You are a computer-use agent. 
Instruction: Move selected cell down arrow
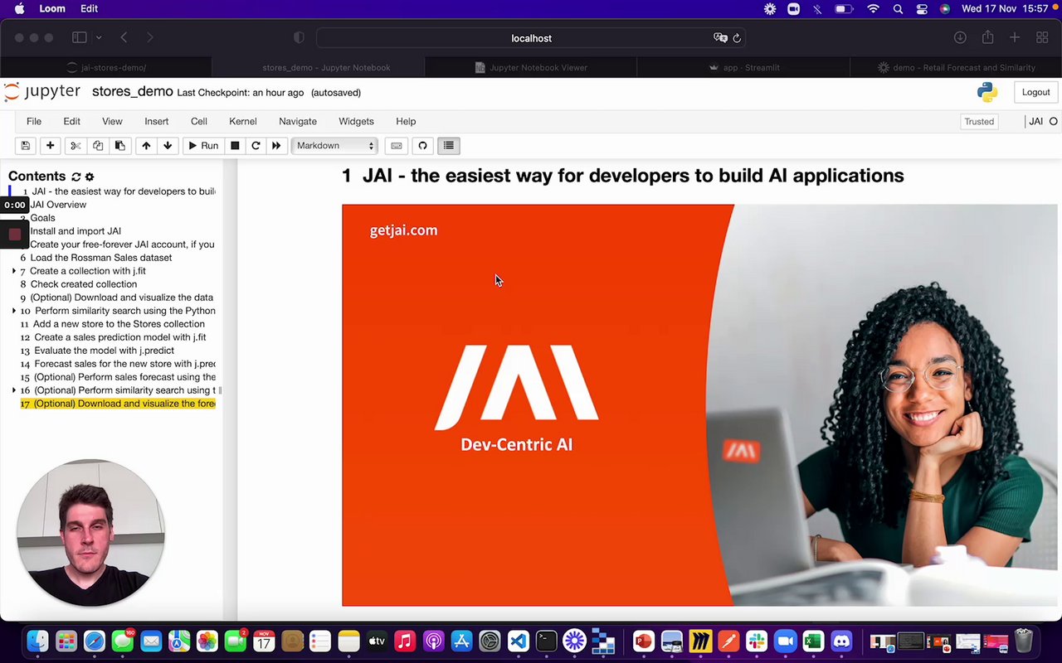168,146
